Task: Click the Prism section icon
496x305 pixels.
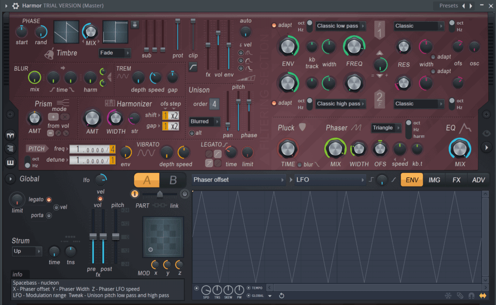Action: (63, 103)
